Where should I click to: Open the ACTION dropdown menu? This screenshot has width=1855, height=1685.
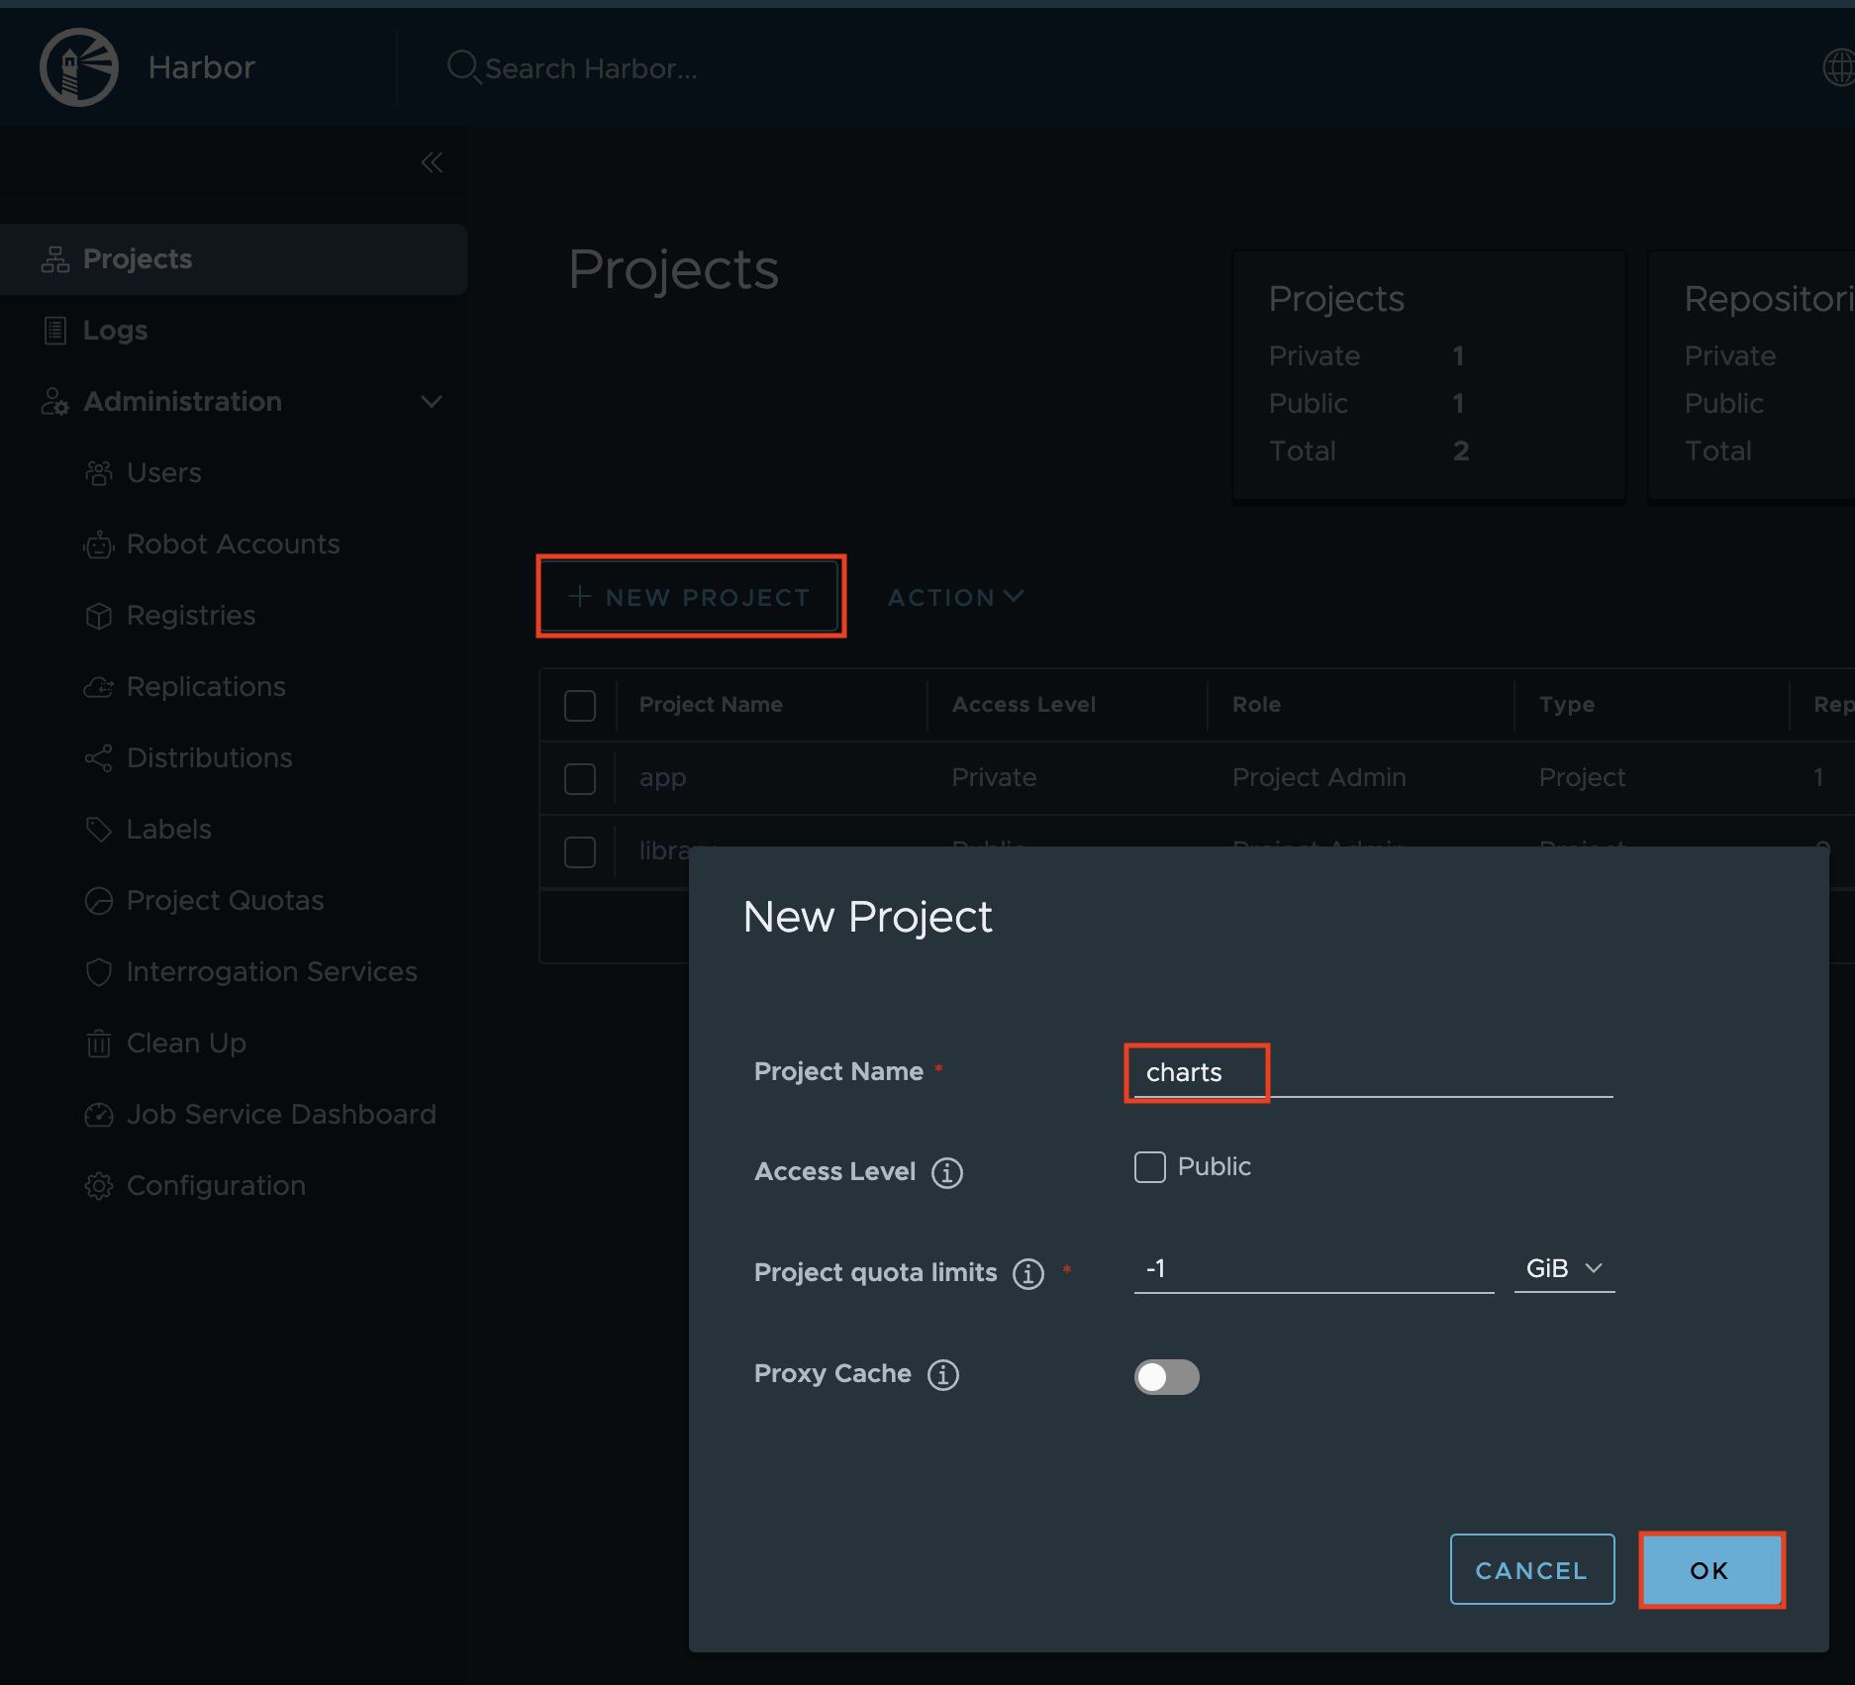click(x=955, y=598)
